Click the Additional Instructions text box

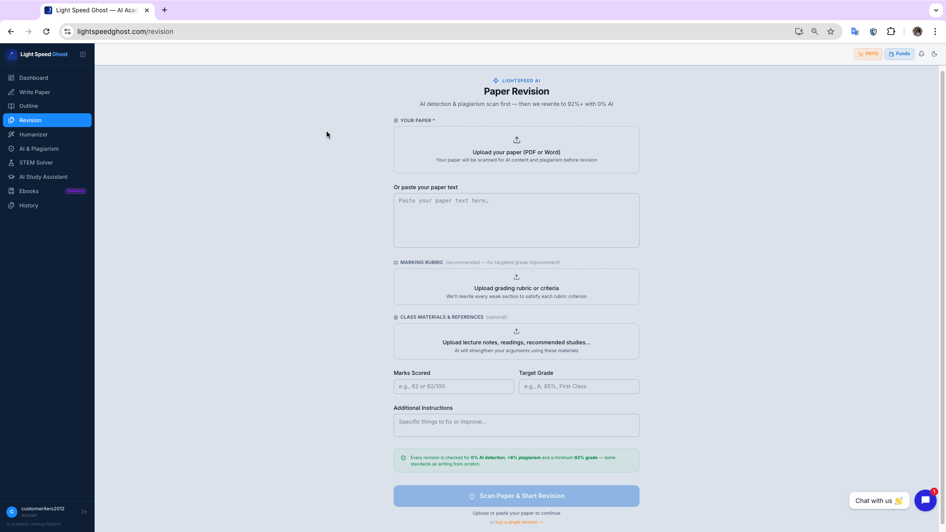(516, 425)
